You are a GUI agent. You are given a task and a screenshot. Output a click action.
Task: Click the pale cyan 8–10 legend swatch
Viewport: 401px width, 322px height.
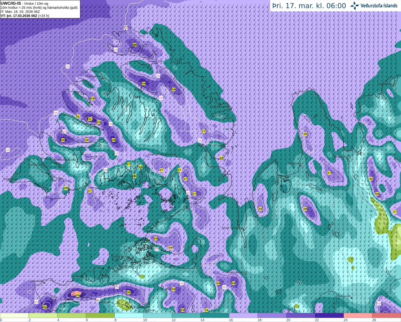pyautogui.click(x=129, y=315)
